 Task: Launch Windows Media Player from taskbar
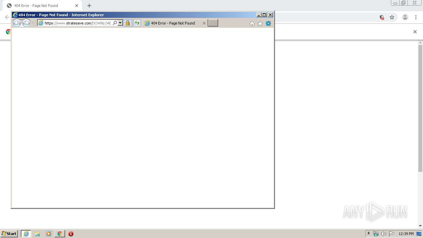pyautogui.click(x=49, y=234)
